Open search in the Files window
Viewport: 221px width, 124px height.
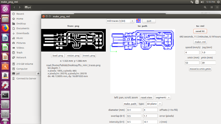pos(205,7)
